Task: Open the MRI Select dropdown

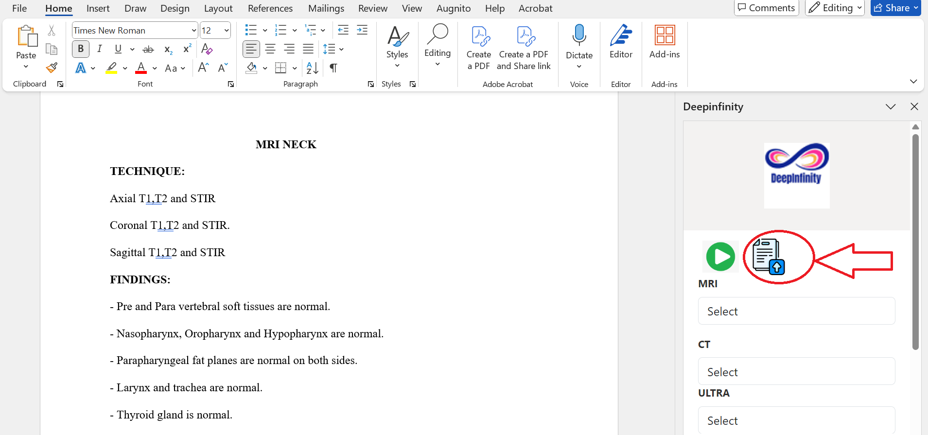Action: coord(796,311)
